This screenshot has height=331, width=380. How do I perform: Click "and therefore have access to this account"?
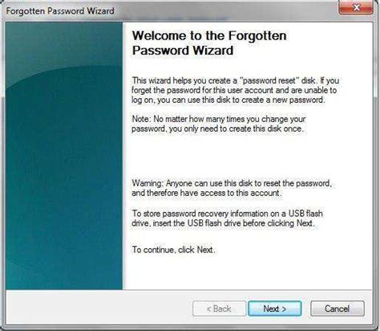[x=207, y=193]
